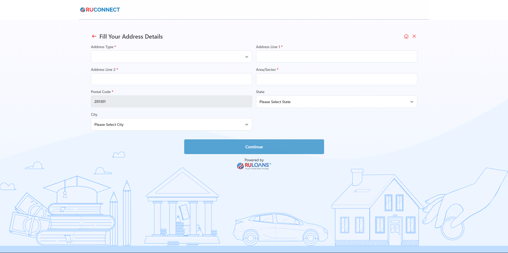Open the Address Type dropdown

(x=171, y=57)
